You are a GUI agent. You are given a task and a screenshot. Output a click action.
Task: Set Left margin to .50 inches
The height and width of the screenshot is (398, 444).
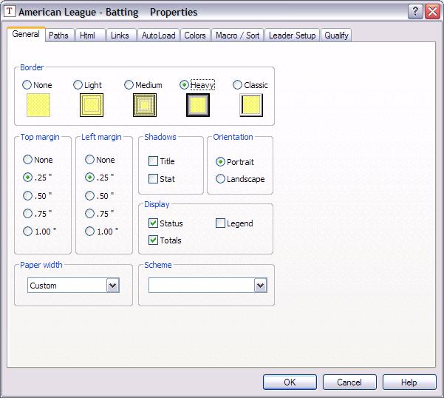(x=89, y=195)
